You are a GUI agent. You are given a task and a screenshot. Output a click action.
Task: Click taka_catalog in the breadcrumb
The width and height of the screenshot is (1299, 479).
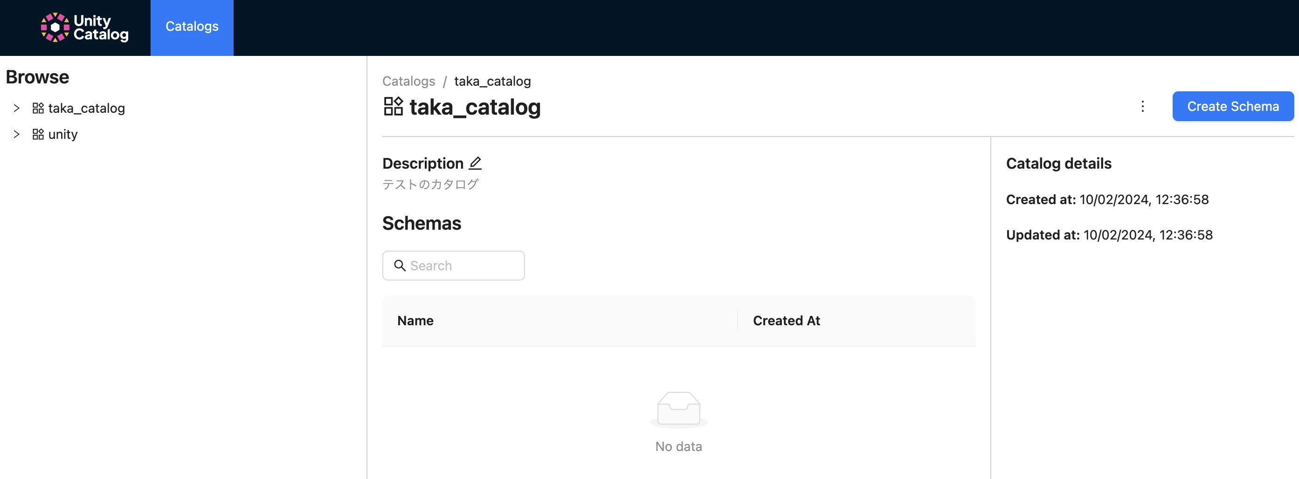pos(492,81)
